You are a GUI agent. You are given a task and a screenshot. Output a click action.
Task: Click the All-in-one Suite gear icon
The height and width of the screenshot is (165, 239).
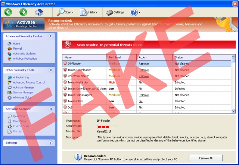click(x=9, y=97)
